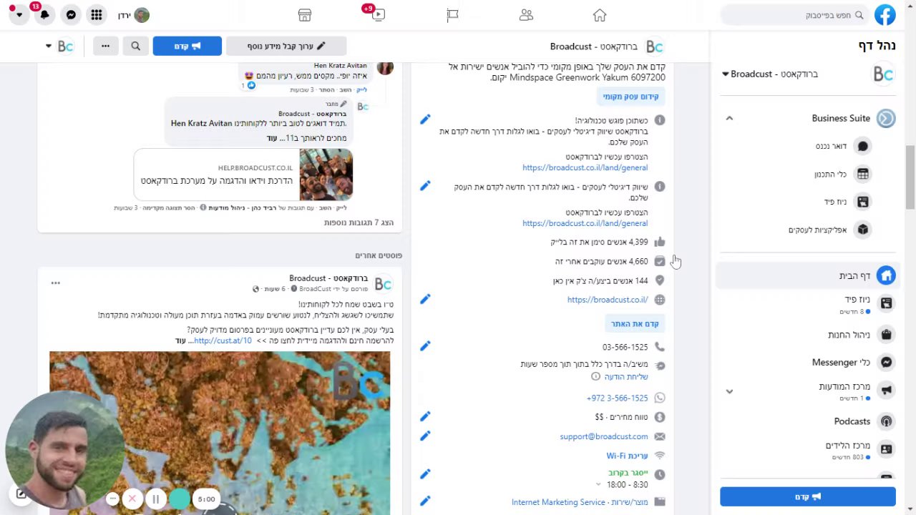The image size is (916, 515).
Task: Select 'דף הבית' in the page manager sidebar
Action: pos(807,275)
